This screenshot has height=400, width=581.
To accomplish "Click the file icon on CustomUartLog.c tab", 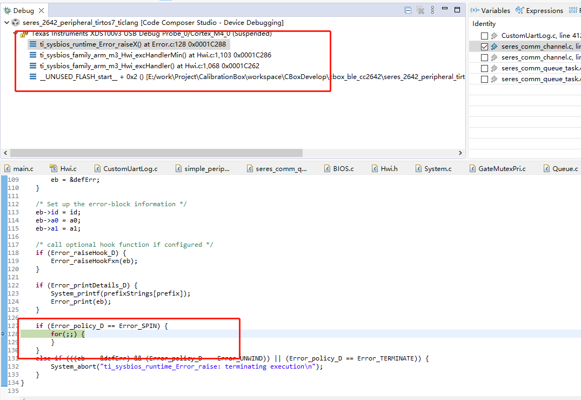I will 97,168.
